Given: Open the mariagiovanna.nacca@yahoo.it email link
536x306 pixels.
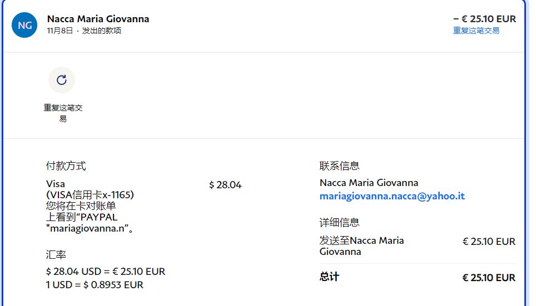Looking at the screenshot, I should [392, 196].
